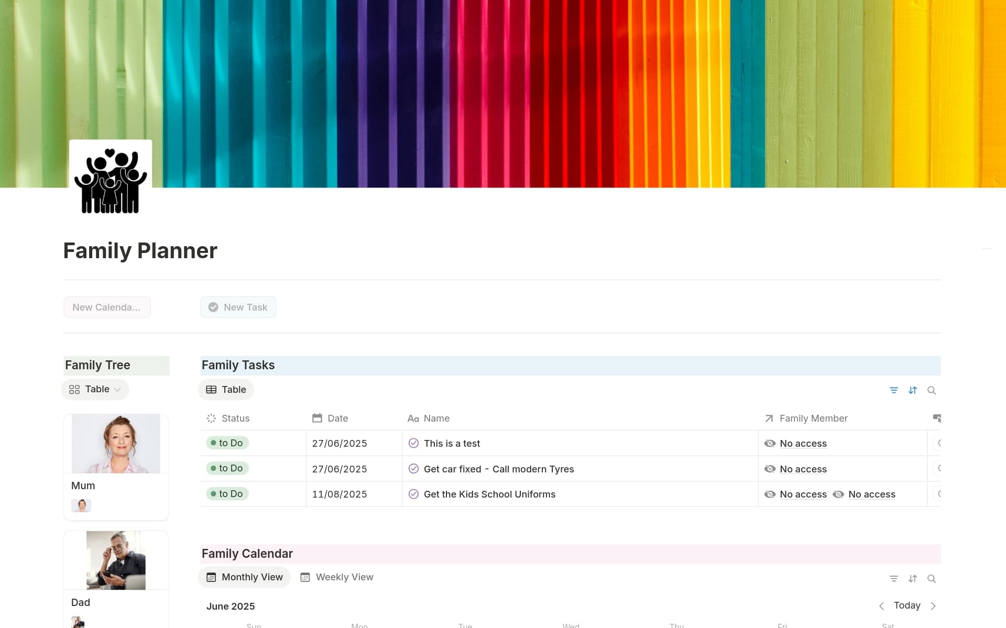The image size is (1006, 628).
Task: Open search in the Family Tasks view
Action: (933, 390)
